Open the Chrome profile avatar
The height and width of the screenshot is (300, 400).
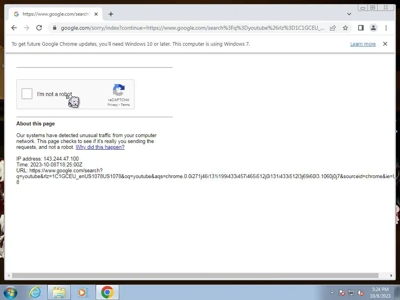373,28
